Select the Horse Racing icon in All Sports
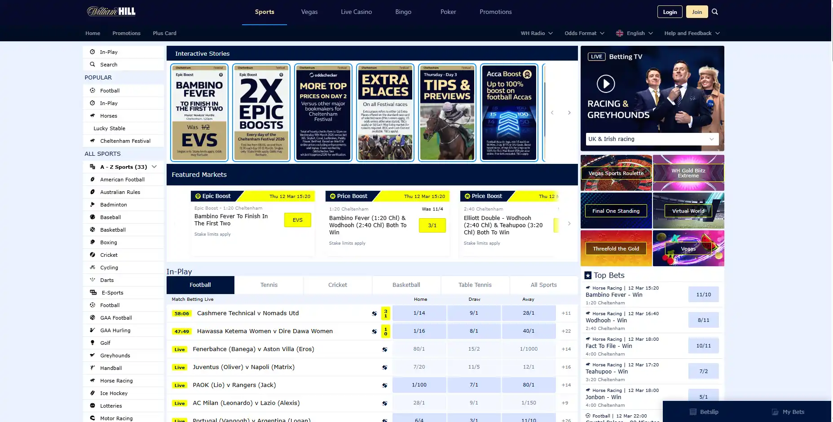 [x=93, y=380]
